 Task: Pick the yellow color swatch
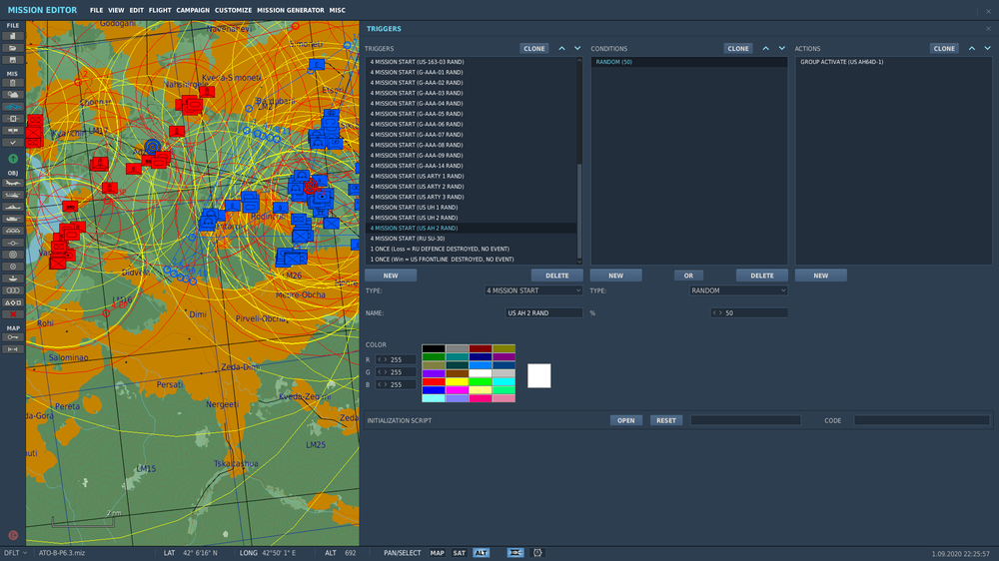coord(457,381)
